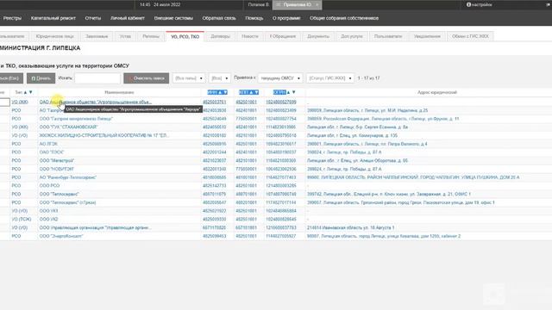Switch to the Регионы tab
The height and width of the screenshot is (310, 552).
[x=151, y=36]
